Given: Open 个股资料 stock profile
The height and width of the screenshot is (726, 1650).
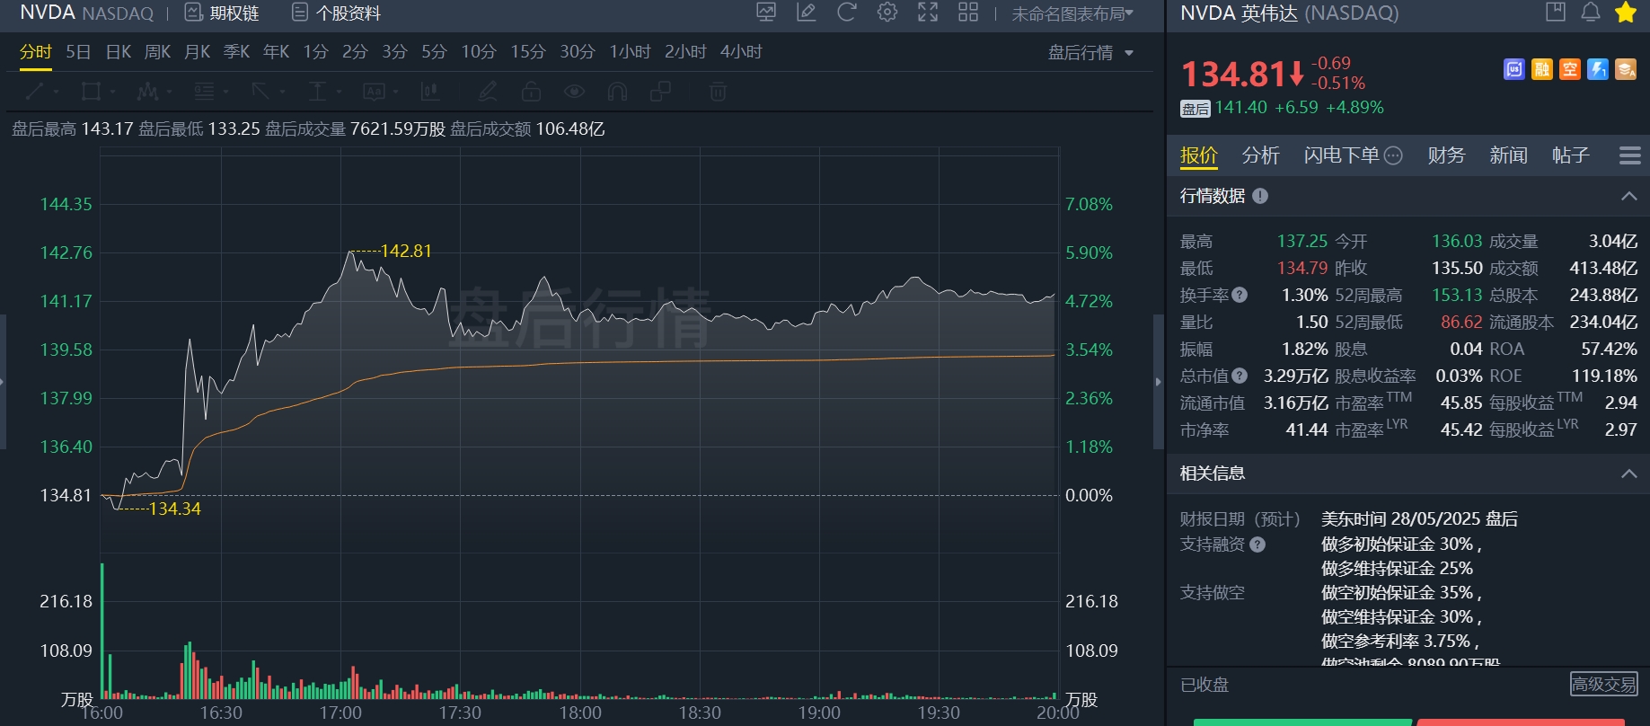Looking at the screenshot, I should 336,13.
